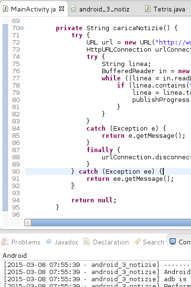
Task: Click the Problems view icon
Action: point(5,242)
